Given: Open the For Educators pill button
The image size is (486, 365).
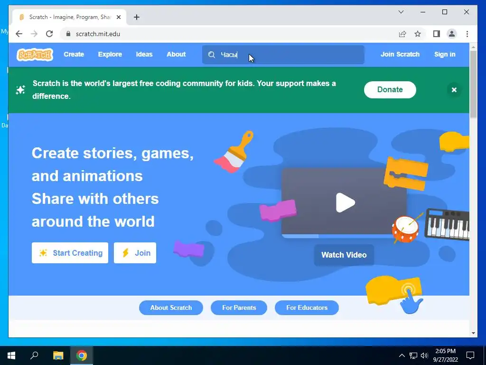Looking at the screenshot, I should [x=307, y=307].
